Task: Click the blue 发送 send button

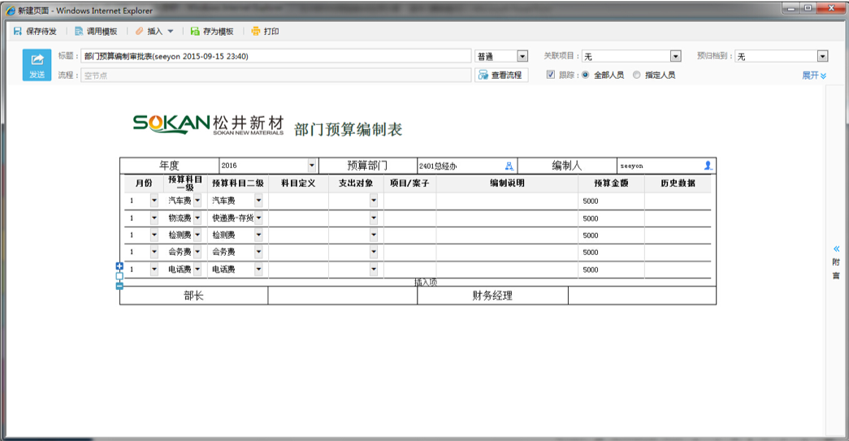Action: pyautogui.click(x=37, y=65)
